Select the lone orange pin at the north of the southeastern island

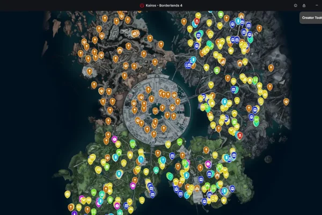(206, 150)
